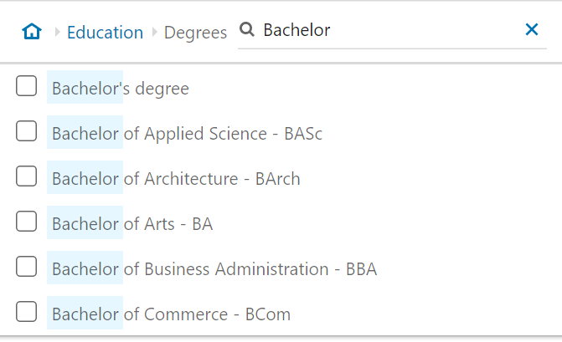Check the Bachelor of Arts box

point(26,221)
